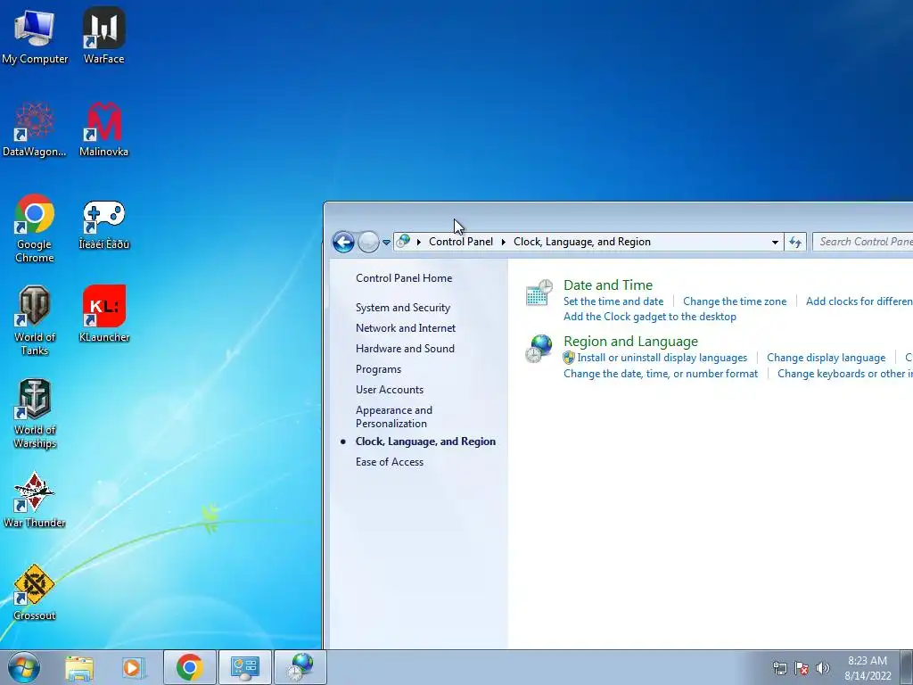Viewport: 913px width, 685px height.
Task: Click the Control Panel address bar icon
Action: pos(403,241)
